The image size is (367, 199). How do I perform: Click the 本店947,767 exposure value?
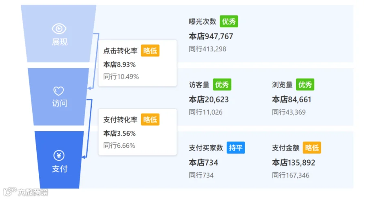click(x=211, y=36)
